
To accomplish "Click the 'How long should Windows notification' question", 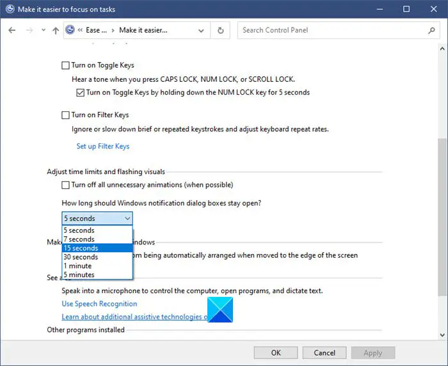I will coord(161,203).
